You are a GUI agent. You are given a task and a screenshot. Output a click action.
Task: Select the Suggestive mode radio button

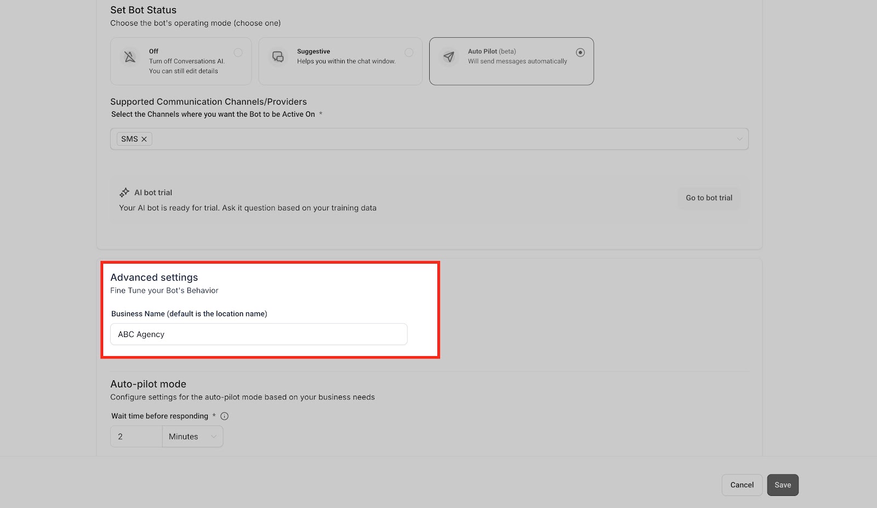coord(409,53)
